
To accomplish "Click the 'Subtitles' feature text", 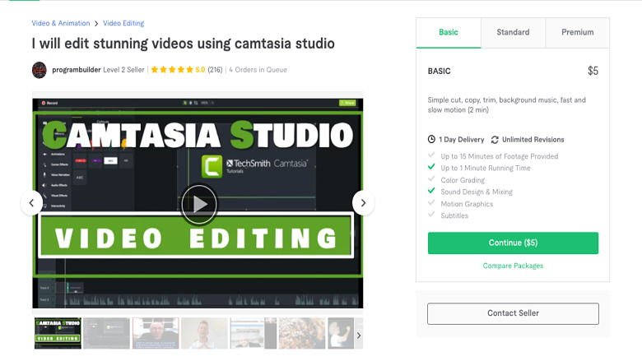I will (454, 216).
